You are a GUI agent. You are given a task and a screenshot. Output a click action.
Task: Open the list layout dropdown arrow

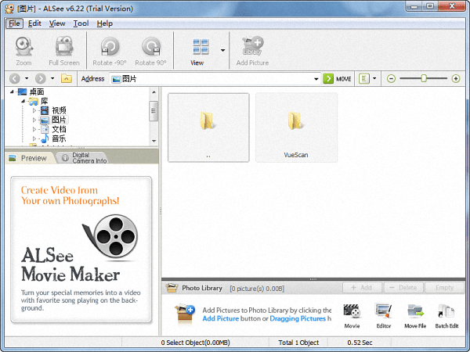pyautogui.click(x=374, y=79)
